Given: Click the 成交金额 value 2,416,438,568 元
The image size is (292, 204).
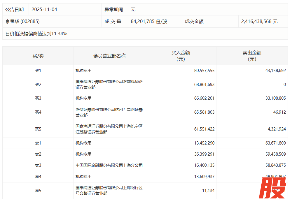Looking at the screenshot, I should point(259,21).
